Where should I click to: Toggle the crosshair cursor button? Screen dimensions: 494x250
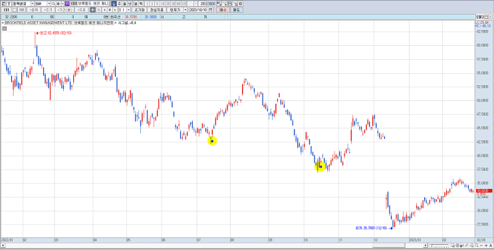click(92, 10)
